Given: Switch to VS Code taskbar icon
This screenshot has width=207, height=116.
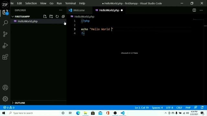Looking at the screenshot, I should 123,113.
